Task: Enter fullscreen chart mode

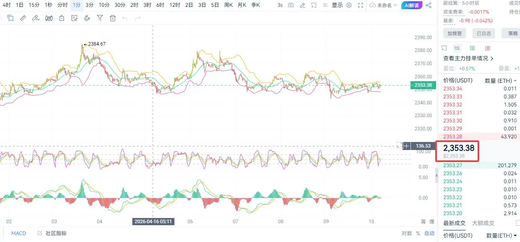Action: click(361, 5)
